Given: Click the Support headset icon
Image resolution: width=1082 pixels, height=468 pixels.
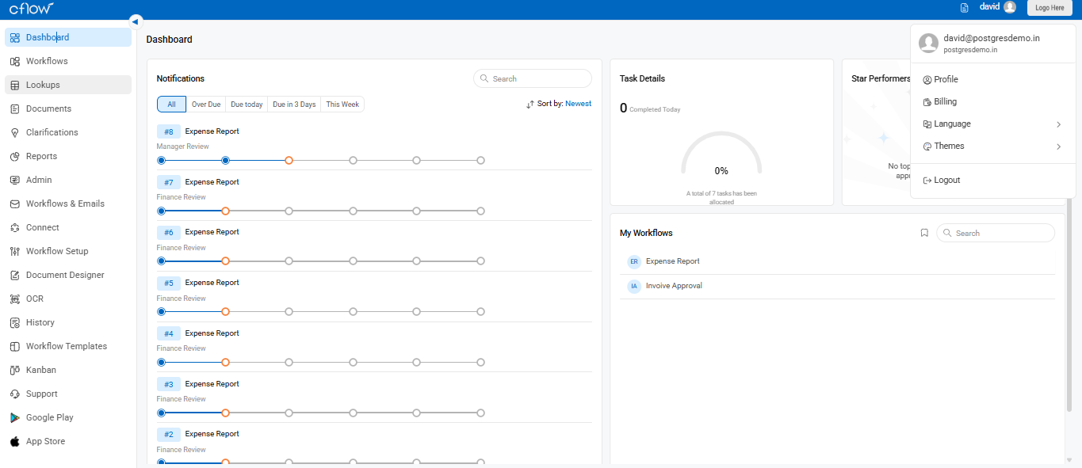Looking at the screenshot, I should [x=15, y=394].
